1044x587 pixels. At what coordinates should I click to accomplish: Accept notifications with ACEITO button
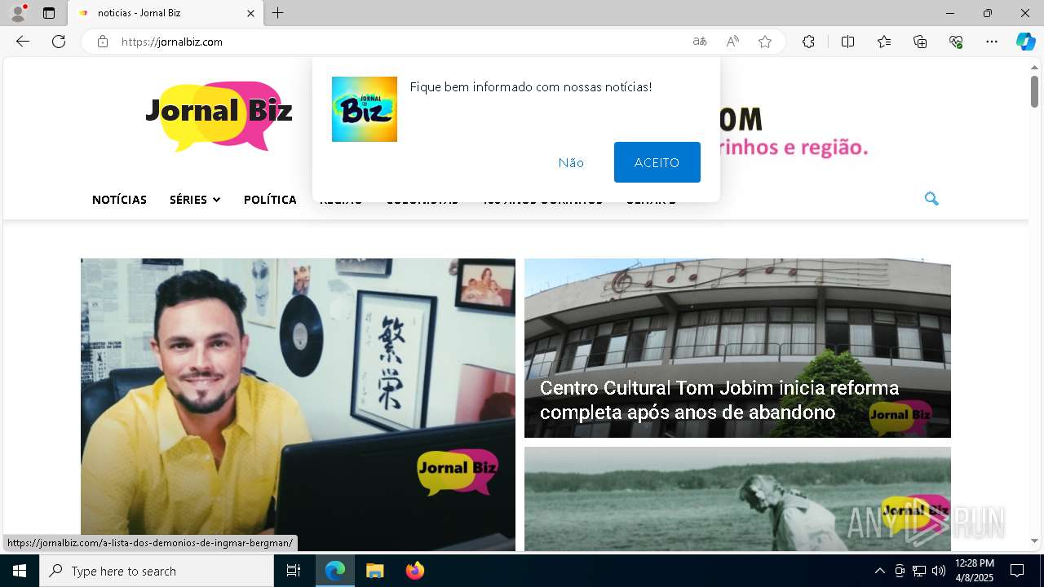tap(657, 162)
